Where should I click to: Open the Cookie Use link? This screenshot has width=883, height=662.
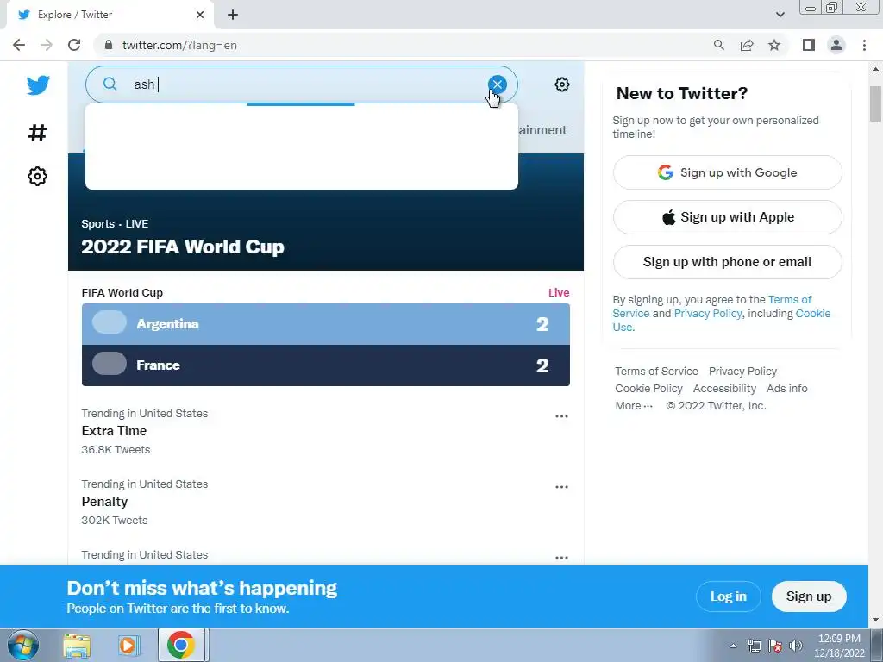[x=812, y=313]
